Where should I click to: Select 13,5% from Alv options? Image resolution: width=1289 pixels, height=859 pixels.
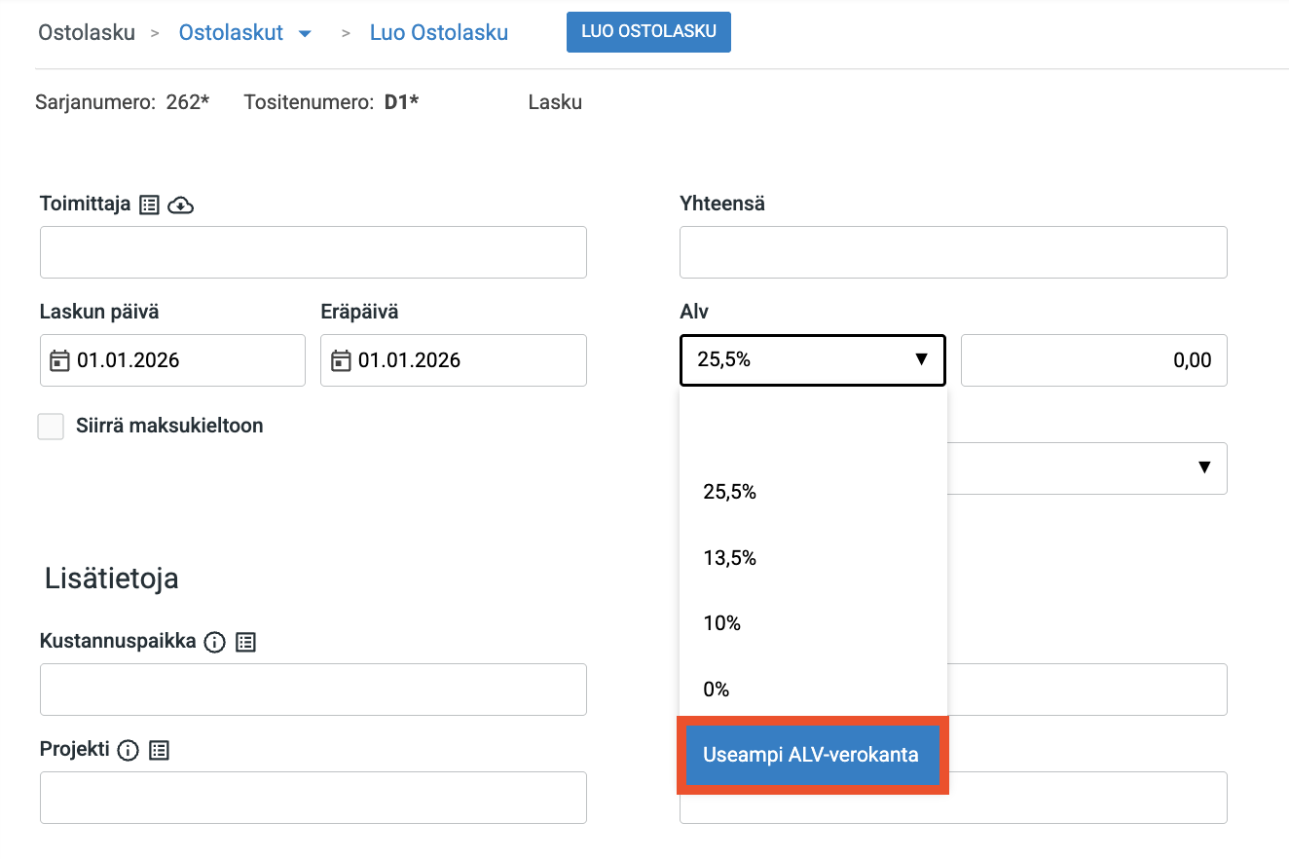pos(730,558)
